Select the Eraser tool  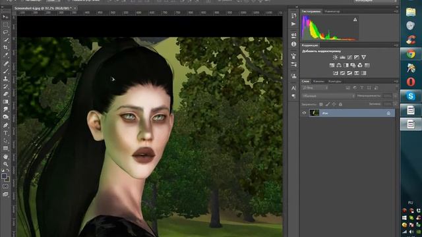[x=5, y=94]
